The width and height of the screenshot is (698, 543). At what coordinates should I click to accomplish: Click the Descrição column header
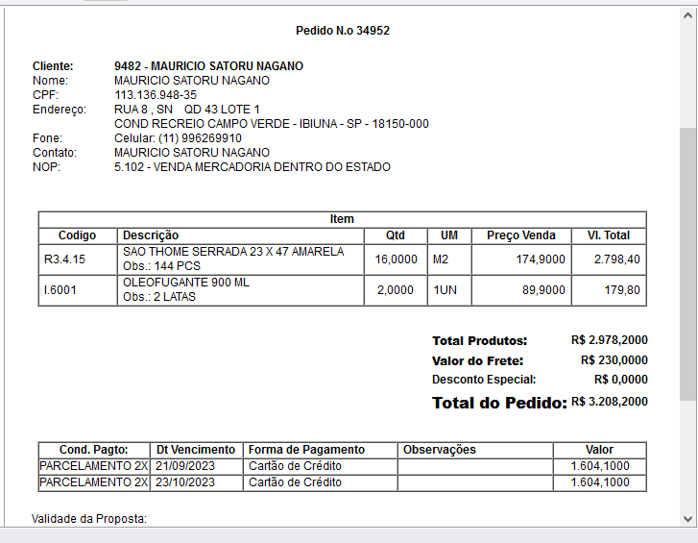pos(151,235)
